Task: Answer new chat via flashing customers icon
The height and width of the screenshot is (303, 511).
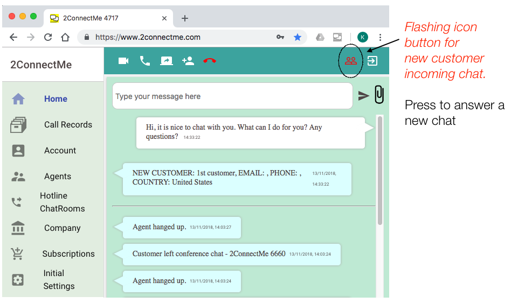Action: [x=351, y=61]
